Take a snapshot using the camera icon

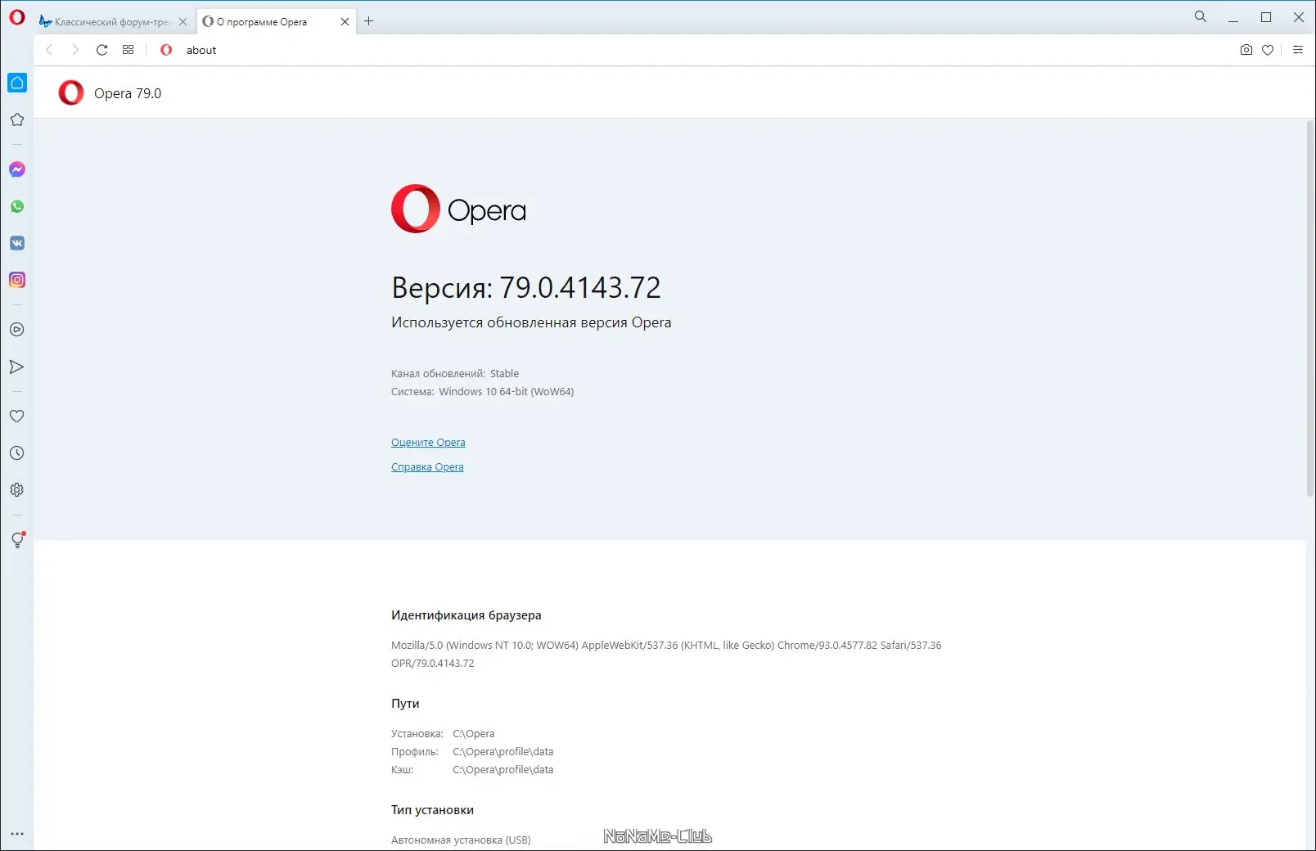pyautogui.click(x=1245, y=50)
